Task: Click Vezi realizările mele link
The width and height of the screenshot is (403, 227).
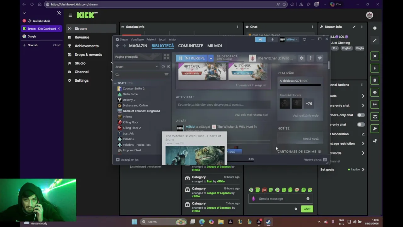Action: pyautogui.click(x=305, y=115)
